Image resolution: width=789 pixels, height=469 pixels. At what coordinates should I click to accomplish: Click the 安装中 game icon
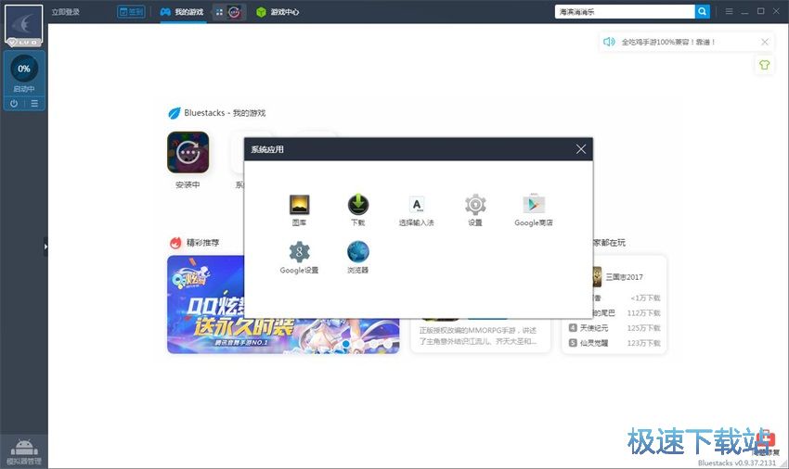pyautogui.click(x=188, y=152)
